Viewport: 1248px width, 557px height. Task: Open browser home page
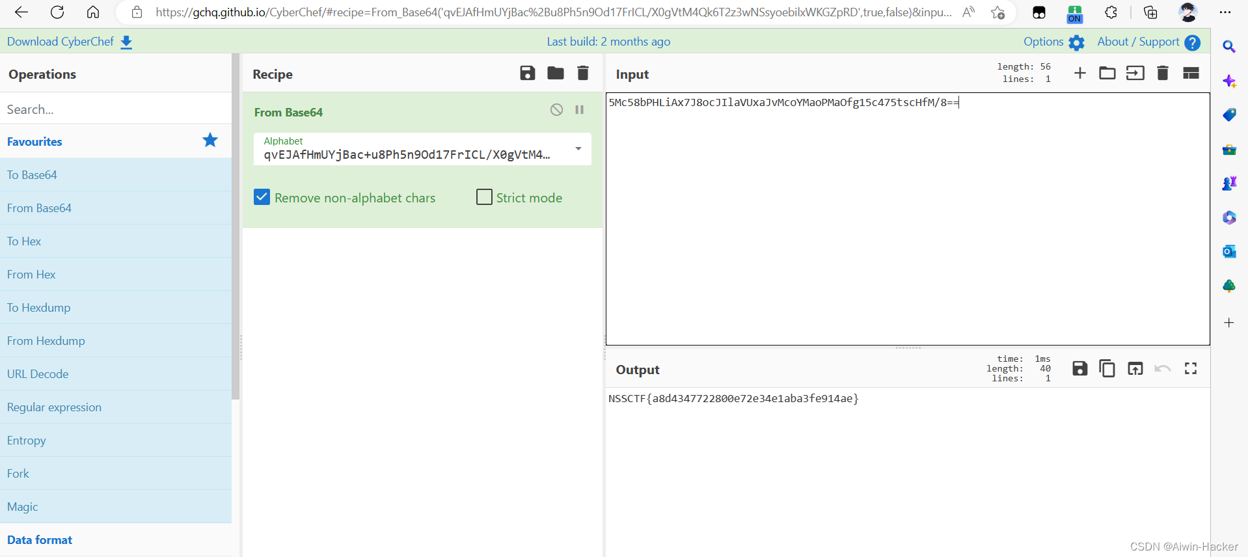click(93, 12)
